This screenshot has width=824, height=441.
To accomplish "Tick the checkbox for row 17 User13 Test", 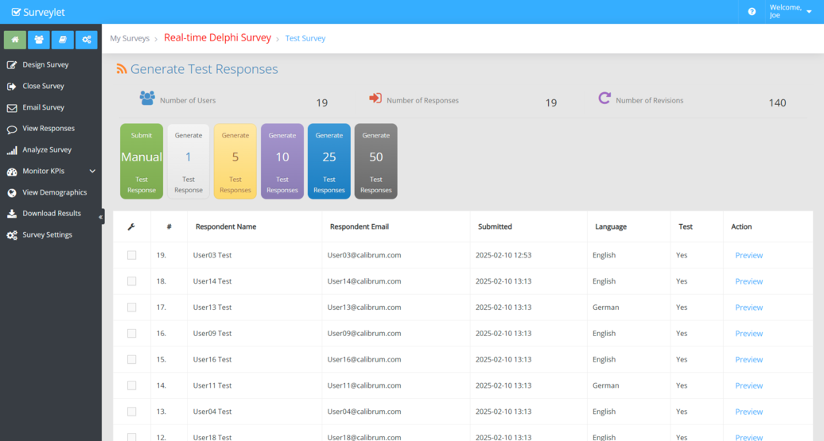I will tap(132, 308).
